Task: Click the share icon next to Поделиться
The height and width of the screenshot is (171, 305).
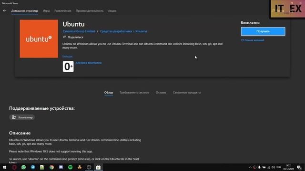Action: [x=64, y=37]
